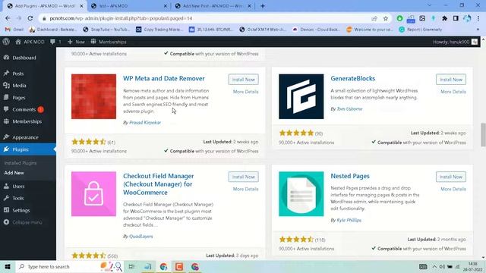
Task: Open the GenerateBlocks title link
Action: (x=352, y=78)
